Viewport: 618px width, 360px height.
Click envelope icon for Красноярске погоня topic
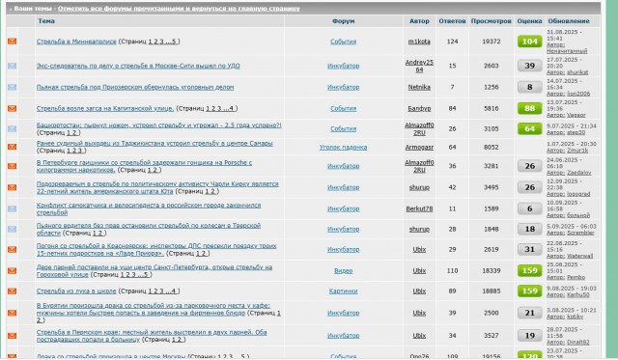(x=13, y=249)
